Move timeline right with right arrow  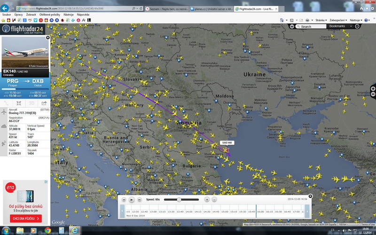307,211
